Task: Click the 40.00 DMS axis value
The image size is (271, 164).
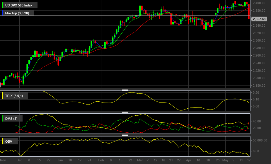Action: click(x=257, y=121)
